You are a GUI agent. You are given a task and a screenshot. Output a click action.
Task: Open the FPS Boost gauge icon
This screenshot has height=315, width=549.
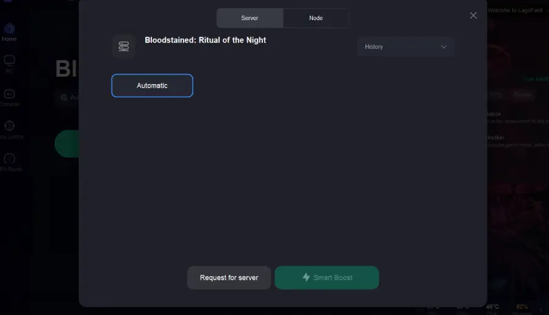(9, 159)
